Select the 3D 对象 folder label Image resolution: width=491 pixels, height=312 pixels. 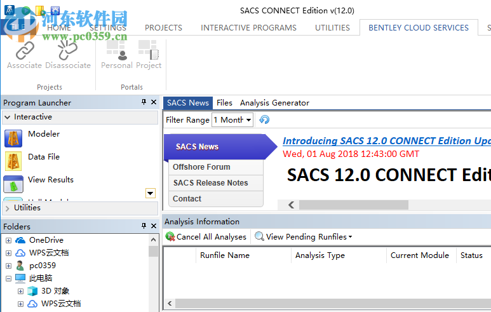click(x=55, y=291)
